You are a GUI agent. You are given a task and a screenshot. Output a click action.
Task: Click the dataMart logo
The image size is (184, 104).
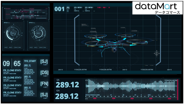click(157, 8)
